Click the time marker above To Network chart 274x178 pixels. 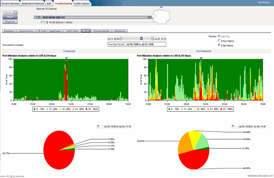pos(66,58)
